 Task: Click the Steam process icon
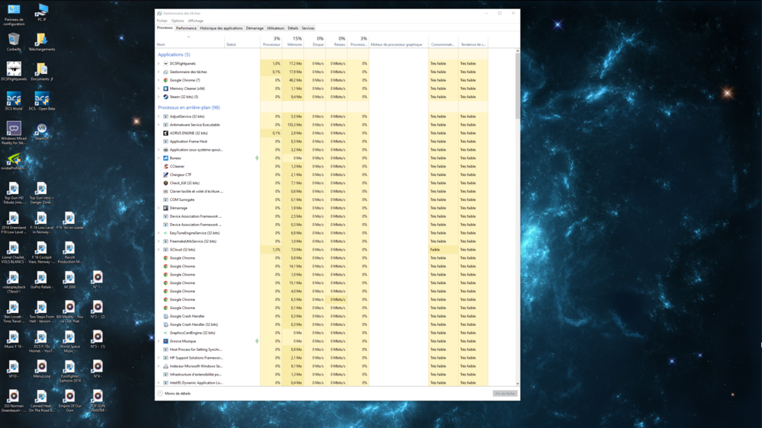coord(165,97)
